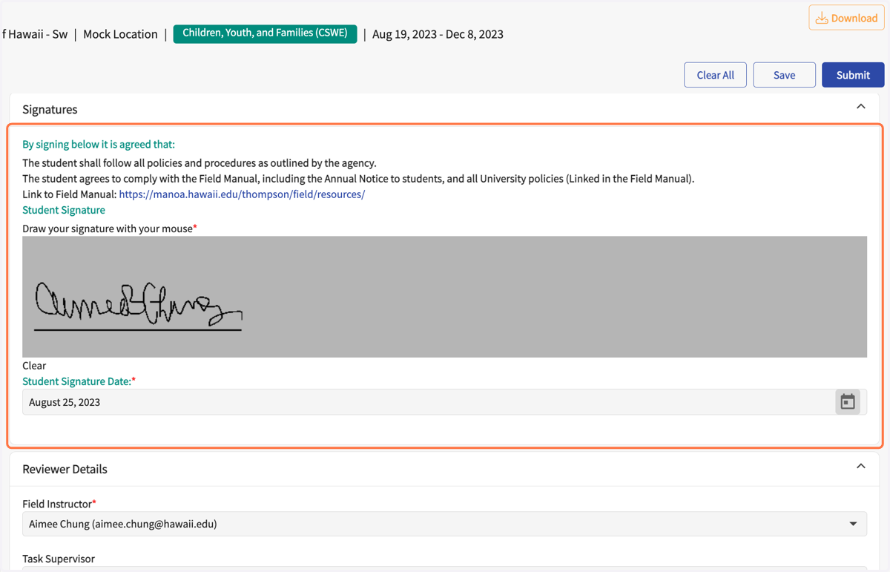Image resolution: width=890 pixels, height=572 pixels.
Task: Save the form
Action: (784, 75)
